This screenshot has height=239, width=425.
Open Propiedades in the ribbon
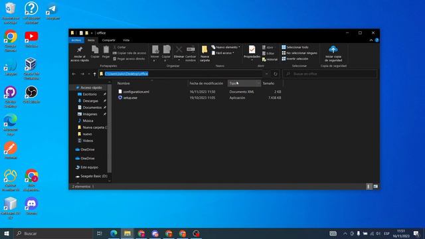252,53
